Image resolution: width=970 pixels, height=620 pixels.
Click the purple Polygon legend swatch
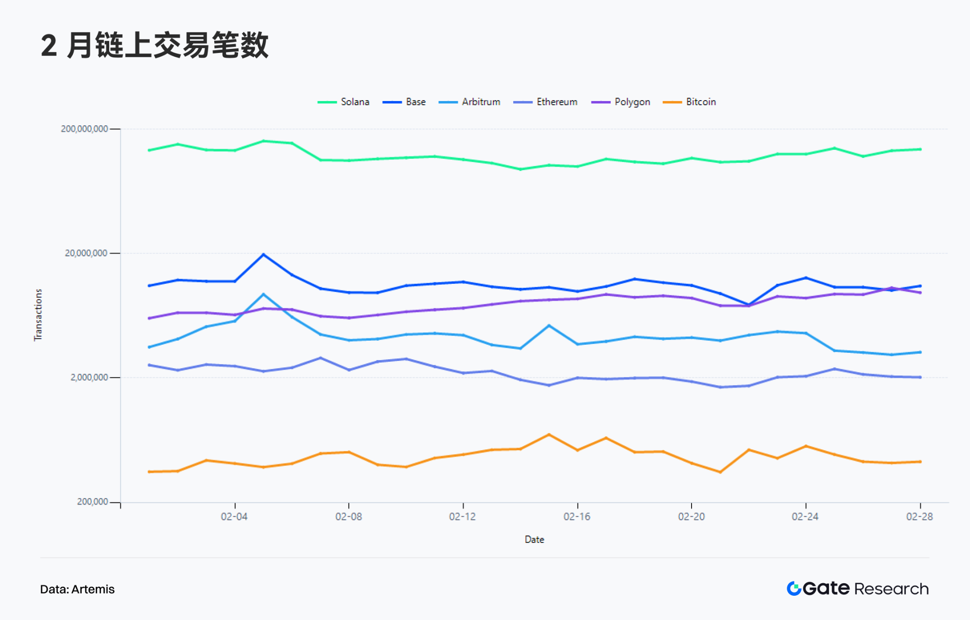tap(601, 102)
